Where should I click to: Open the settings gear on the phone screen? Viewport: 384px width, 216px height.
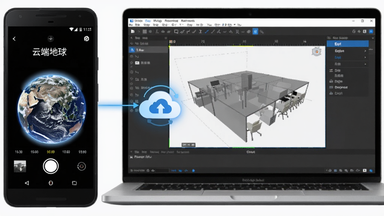(x=87, y=39)
